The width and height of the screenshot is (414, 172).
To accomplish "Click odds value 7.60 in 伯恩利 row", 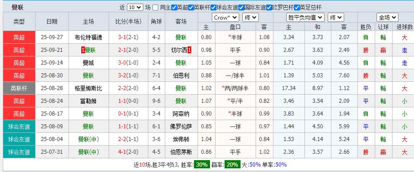I will click(x=344, y=76).
